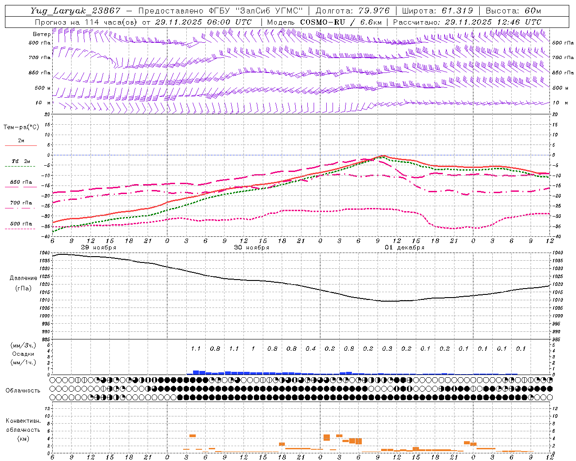Viewport: 576px width, 461px height.
Task: Click 'Предоставлено ФГБУ "ЗапСиб УГМС"' header text
Action: pyautogui.click(x=220, y=11)
